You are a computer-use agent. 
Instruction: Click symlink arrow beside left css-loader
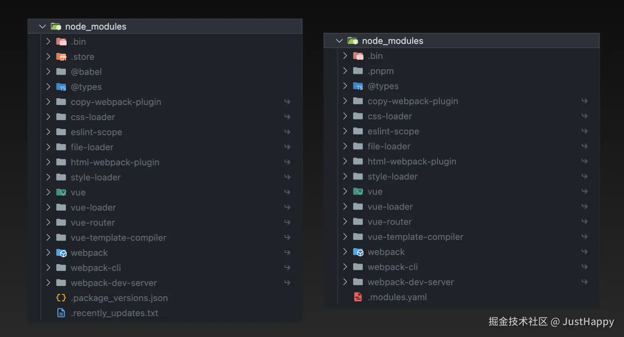pos(287,117)
